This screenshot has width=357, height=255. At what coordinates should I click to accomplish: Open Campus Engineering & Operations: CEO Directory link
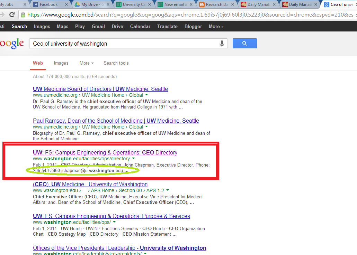pos(105,152)
